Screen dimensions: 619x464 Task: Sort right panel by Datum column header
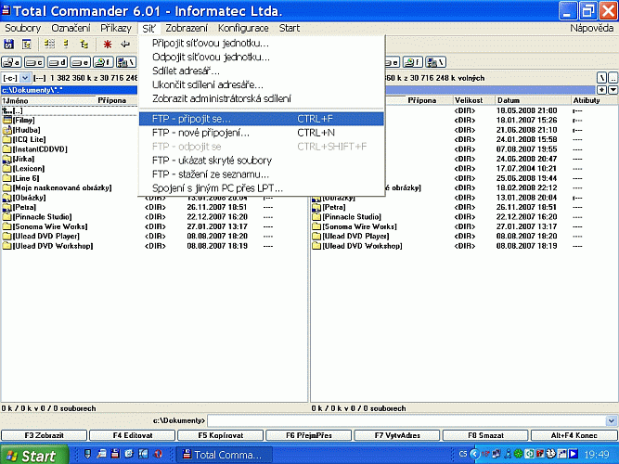tap(509, 99)
